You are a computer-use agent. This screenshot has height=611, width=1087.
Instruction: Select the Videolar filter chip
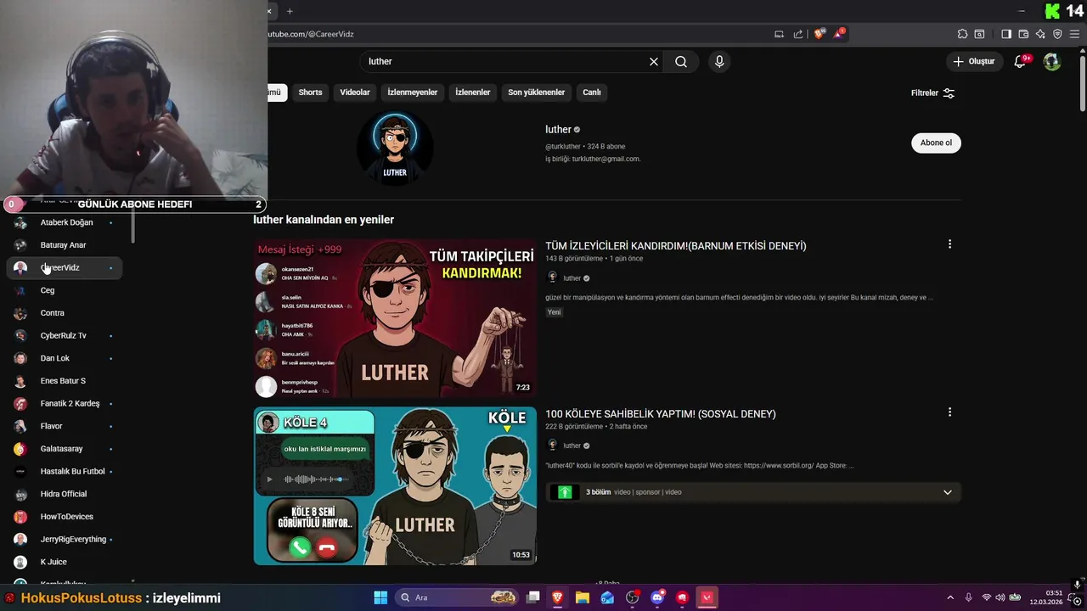coord(355,92)
